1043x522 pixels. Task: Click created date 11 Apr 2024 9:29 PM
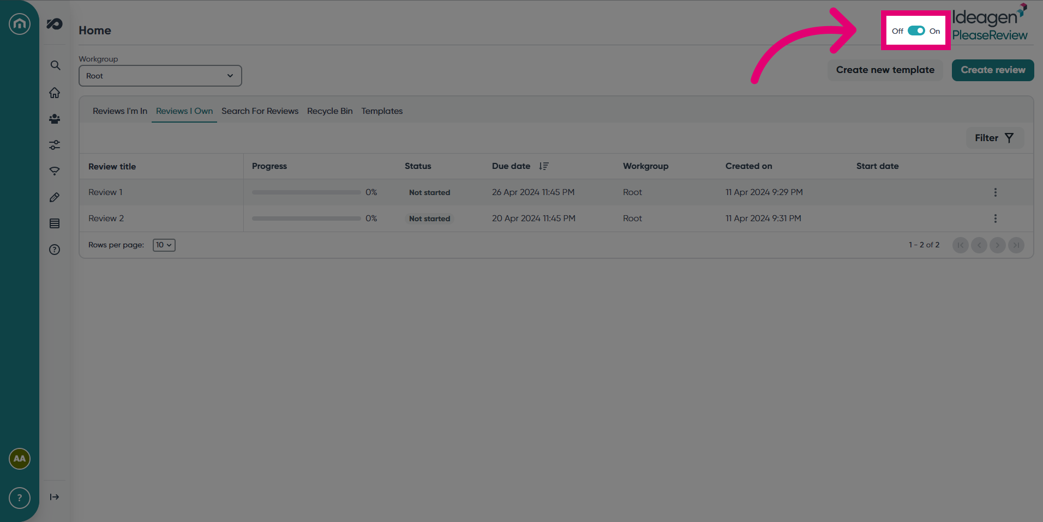pos(764,192)
